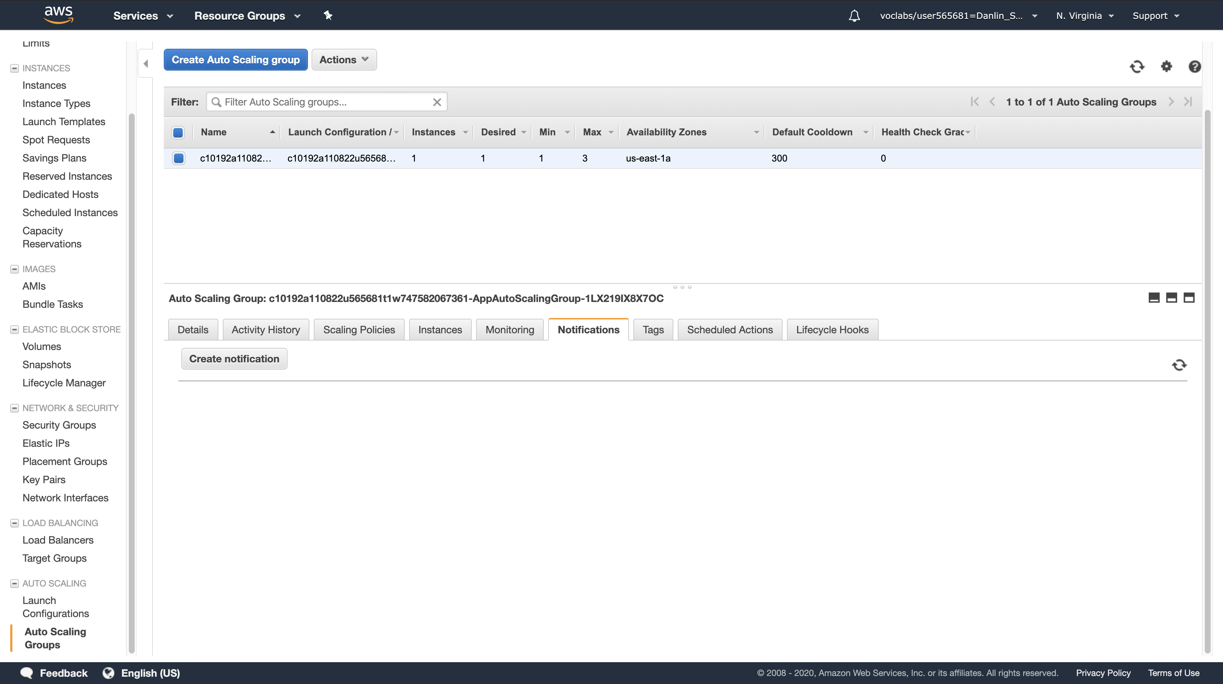The image size is (1223, 684).
Task: Open the notifications bell icon
Action: (x=854, y=16)
